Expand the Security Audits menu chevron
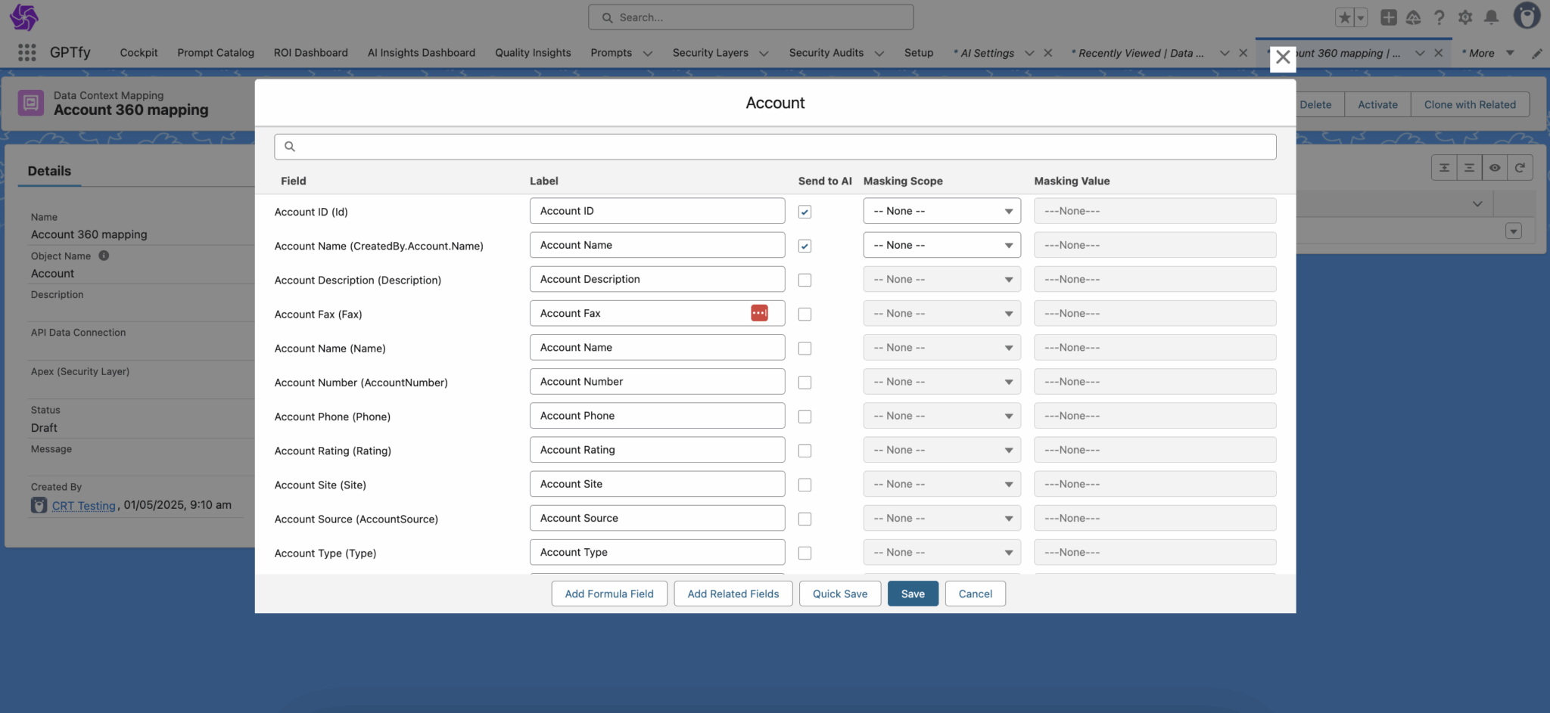The width and height of the screenshot is (1550, 713). [879, 53]
